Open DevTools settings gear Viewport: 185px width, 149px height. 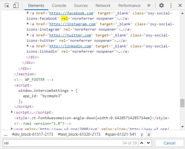tap(161, 5)
